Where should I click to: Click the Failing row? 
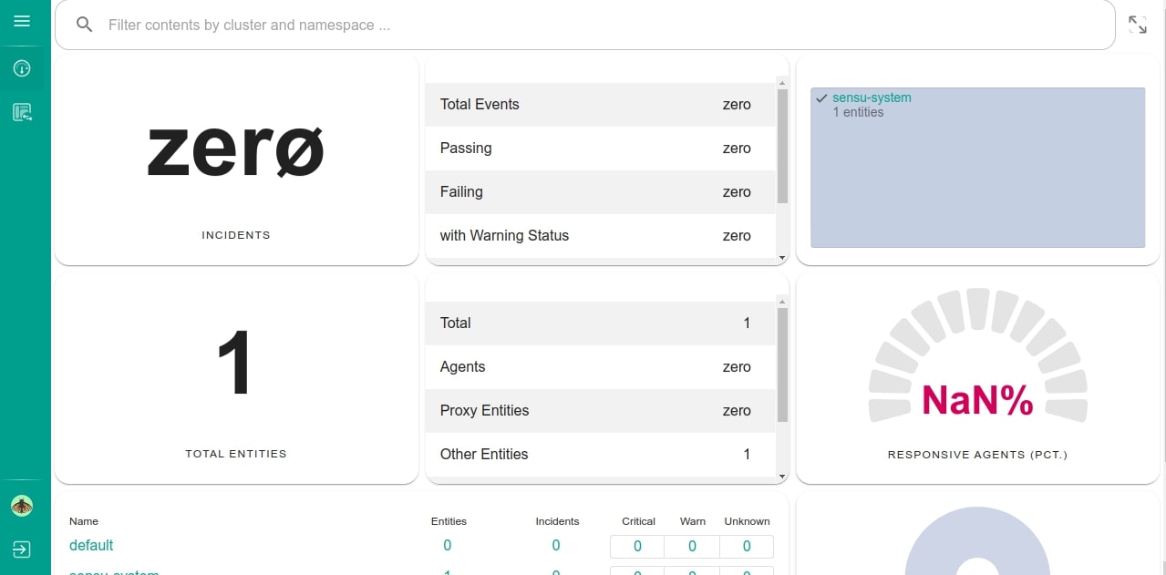pos(601,192)
